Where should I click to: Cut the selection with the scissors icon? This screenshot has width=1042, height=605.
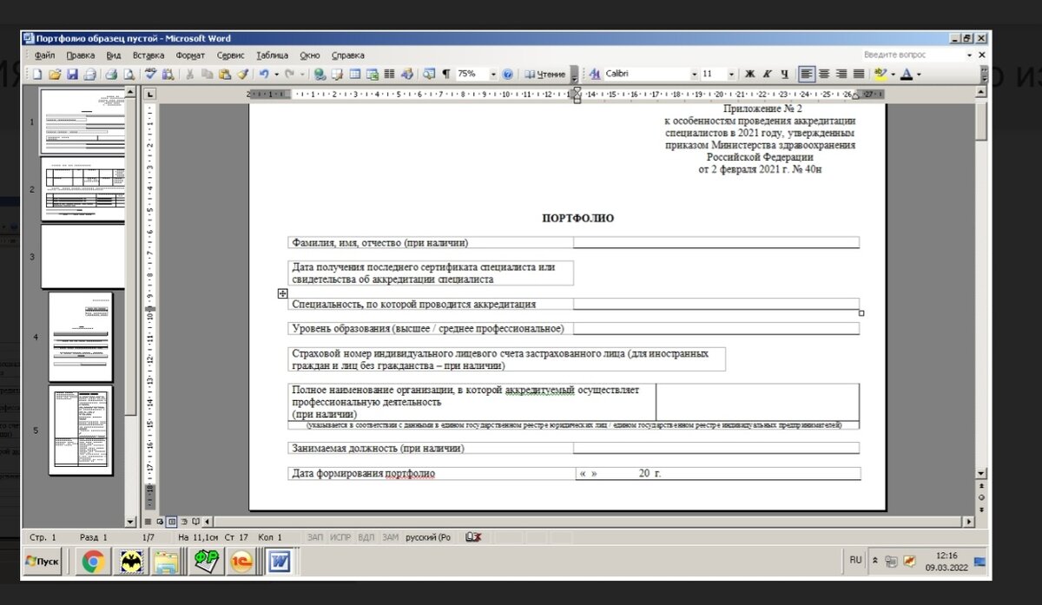click(189, 75)
